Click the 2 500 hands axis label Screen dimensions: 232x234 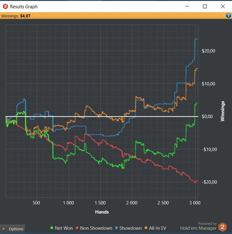[x=163, y=203]
